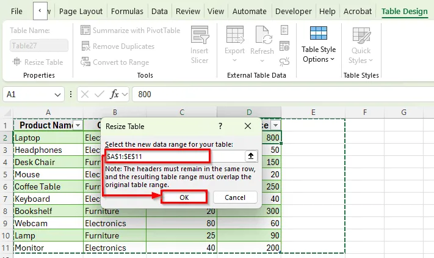This screenshot has height=258, width=434.
Task: Click the Desk Chair cell
Action: (x=48, y=162)
